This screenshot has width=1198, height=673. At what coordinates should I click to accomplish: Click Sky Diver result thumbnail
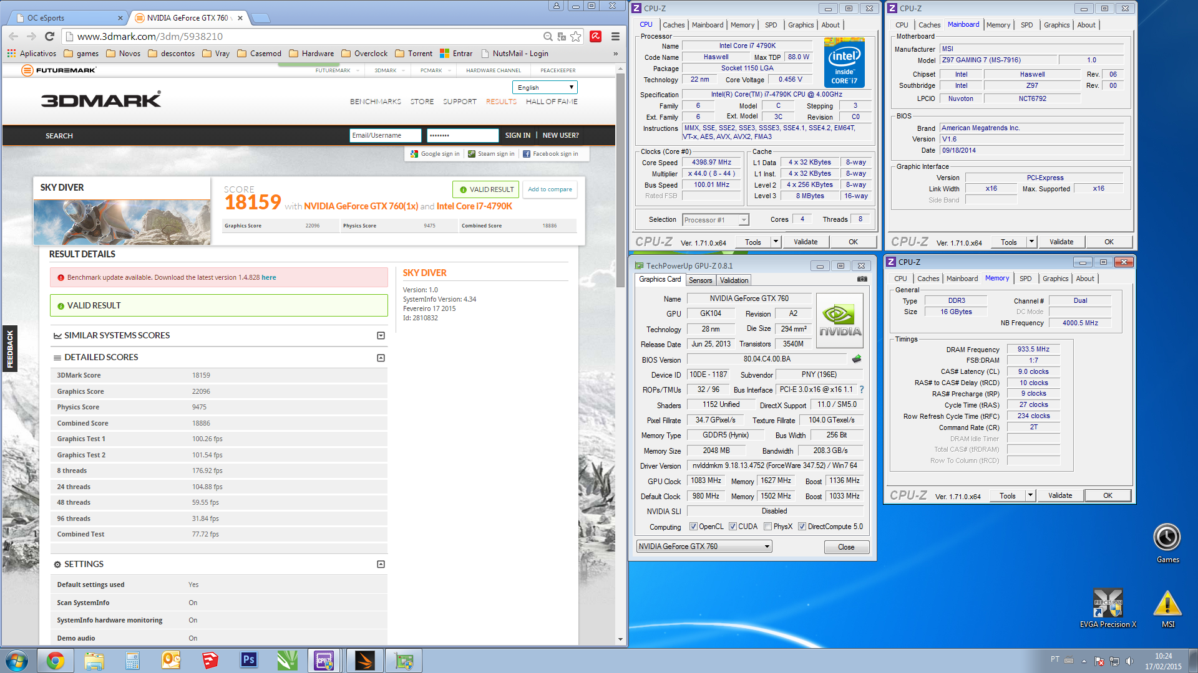tap(122, 222)
